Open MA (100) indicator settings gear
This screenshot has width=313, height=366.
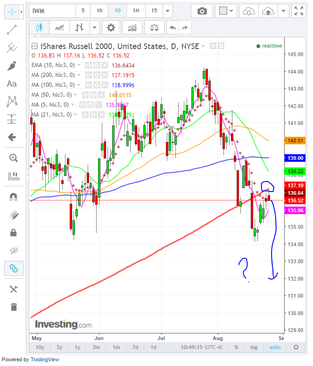97,85
